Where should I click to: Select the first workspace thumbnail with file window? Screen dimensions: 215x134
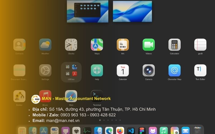[88, 11]
